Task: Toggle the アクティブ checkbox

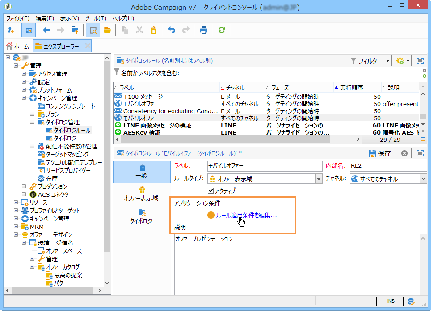Action: point(211,190)
